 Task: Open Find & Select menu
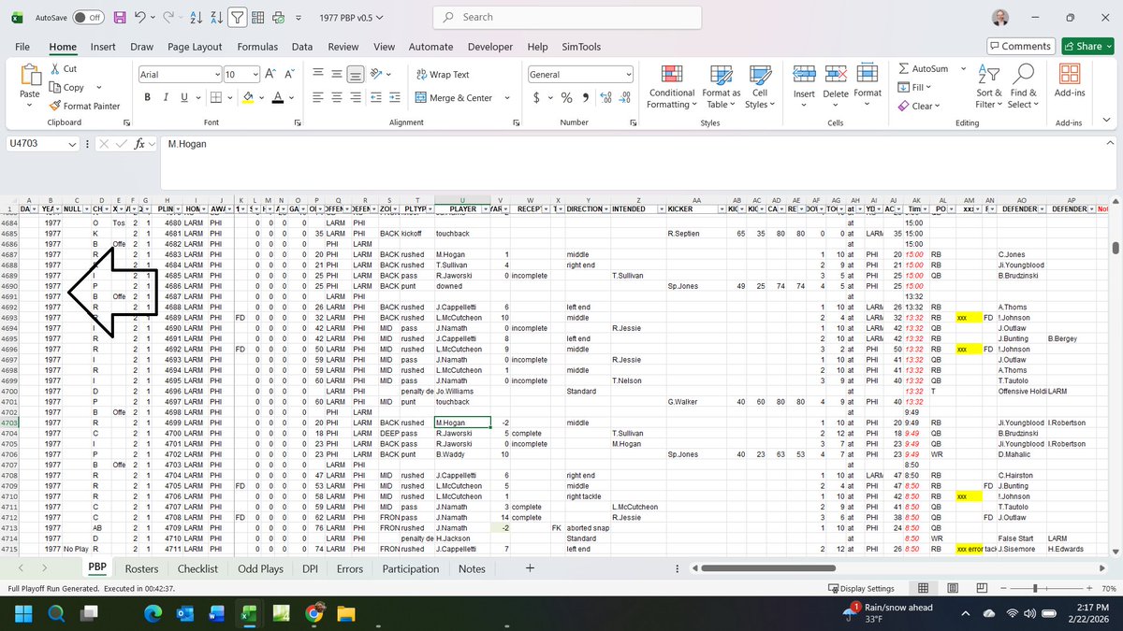(1024, 87)
